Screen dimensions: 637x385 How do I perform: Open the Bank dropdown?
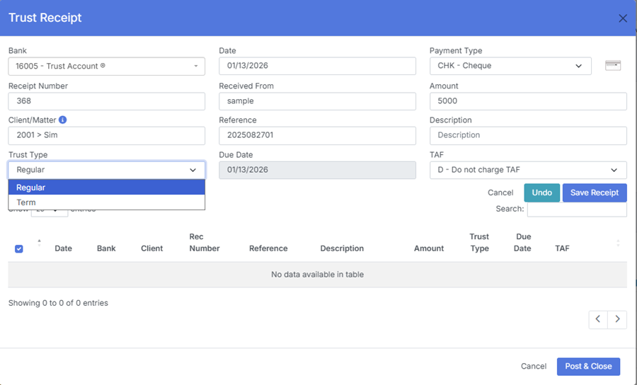coord(106,66)
